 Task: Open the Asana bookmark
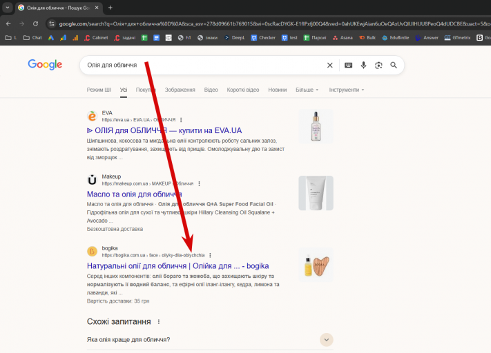coord(343,37)
